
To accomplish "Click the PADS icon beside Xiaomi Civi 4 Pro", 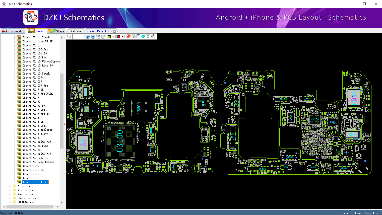I will (x=19, y=182).
